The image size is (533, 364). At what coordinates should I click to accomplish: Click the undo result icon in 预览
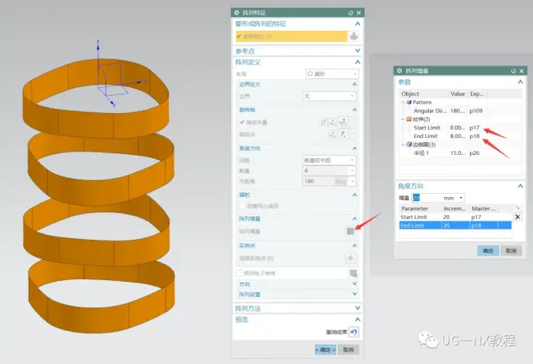point(353,332)
